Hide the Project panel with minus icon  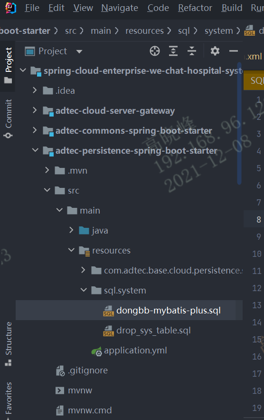tap(234, 51)
